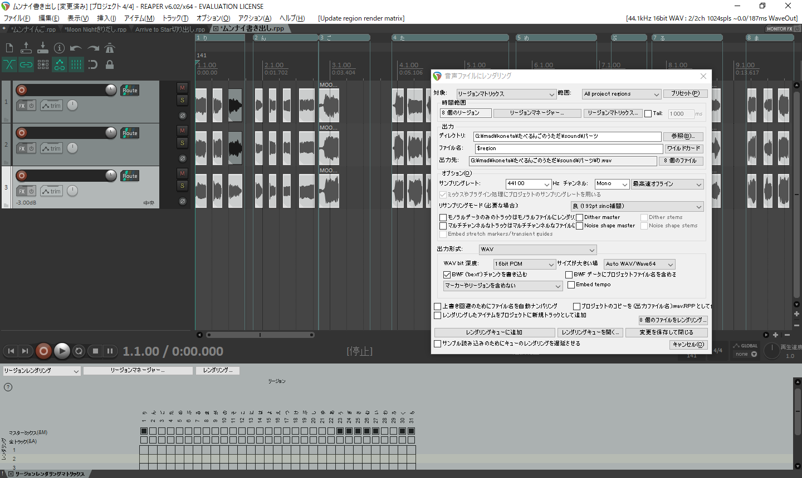Image resolution: width=802 pixels, height=478 pixels.
Task: Open the トラック(T) menu
Action: (175, 18)
